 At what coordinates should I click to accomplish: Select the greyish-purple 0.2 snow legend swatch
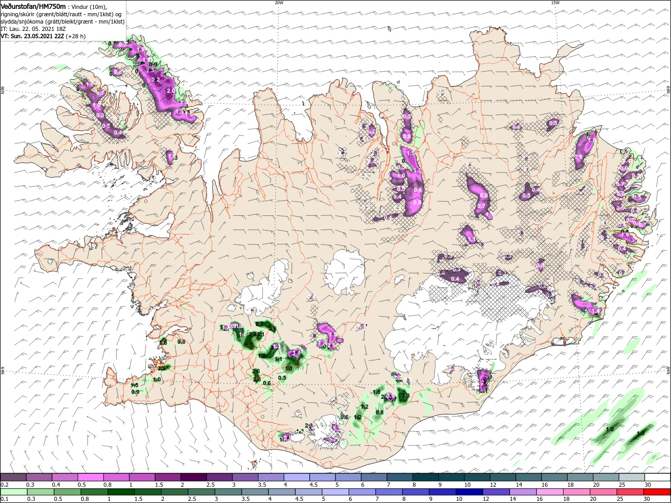click(x=14, y=477)
